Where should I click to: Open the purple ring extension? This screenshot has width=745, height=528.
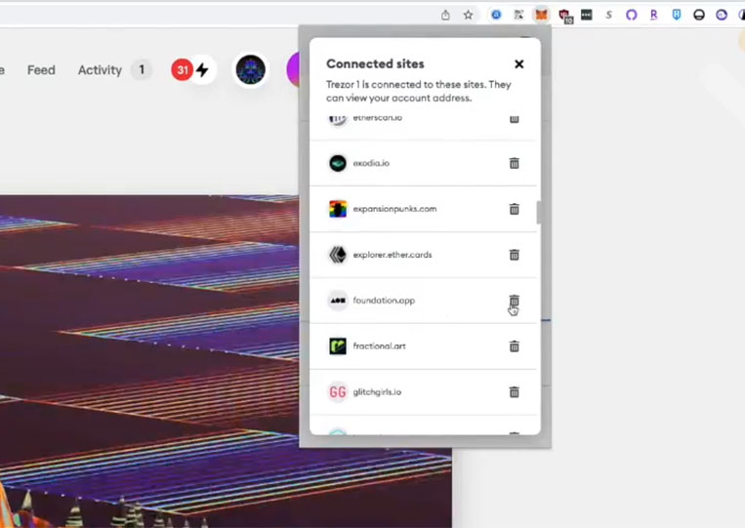pyautogui.click(x=631, y=16)
